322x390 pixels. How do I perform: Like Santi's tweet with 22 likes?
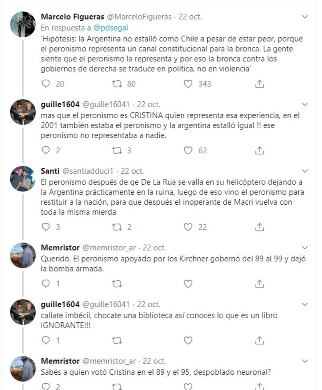pos(188,227)
